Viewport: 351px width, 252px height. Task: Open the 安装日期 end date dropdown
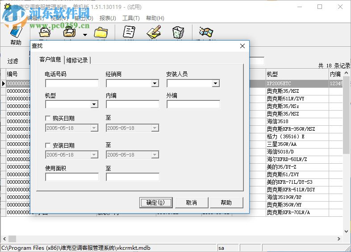[x=155, y=155]
